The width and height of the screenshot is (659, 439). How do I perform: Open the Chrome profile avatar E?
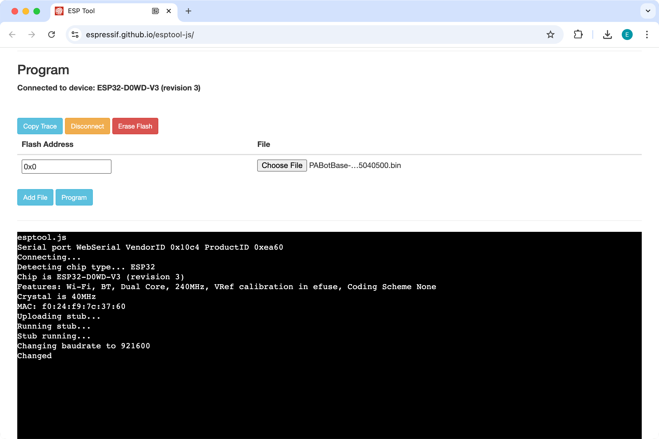[x=627, y=35]
